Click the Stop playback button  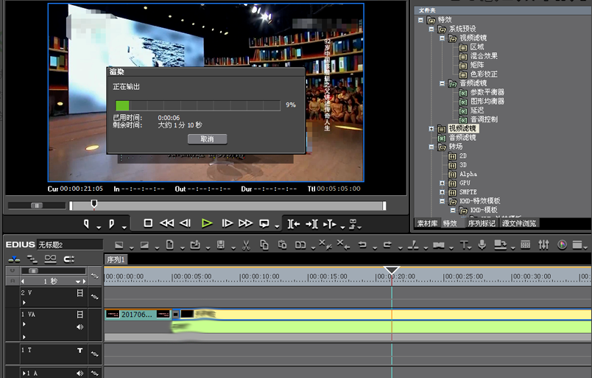(x=148, y=223)
